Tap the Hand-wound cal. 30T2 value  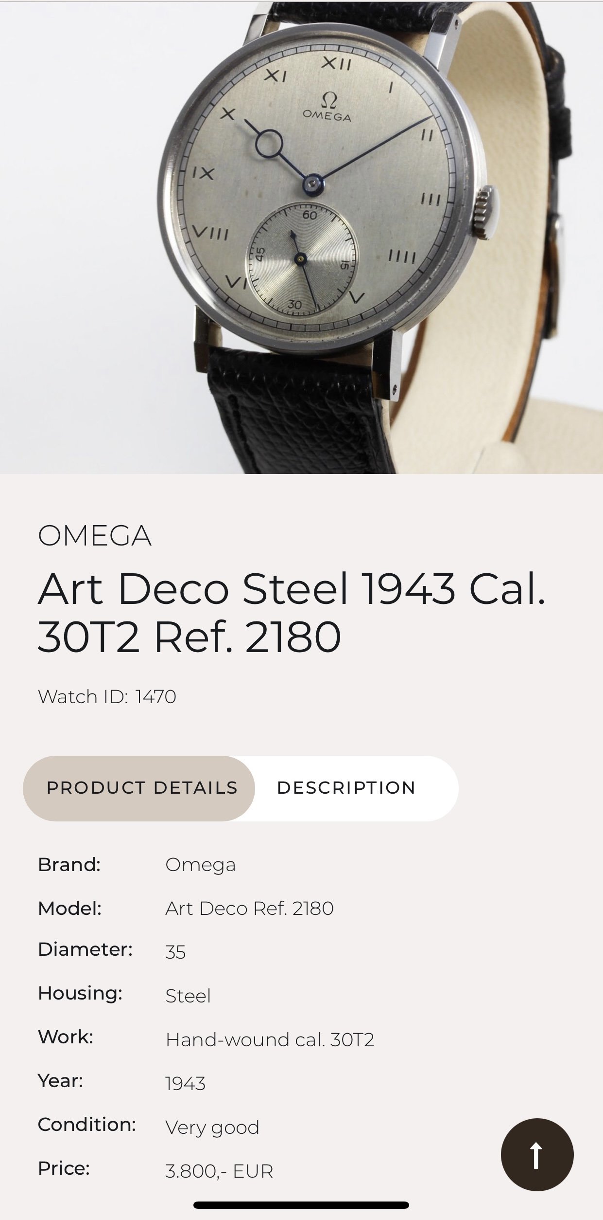click(270, 1039)
